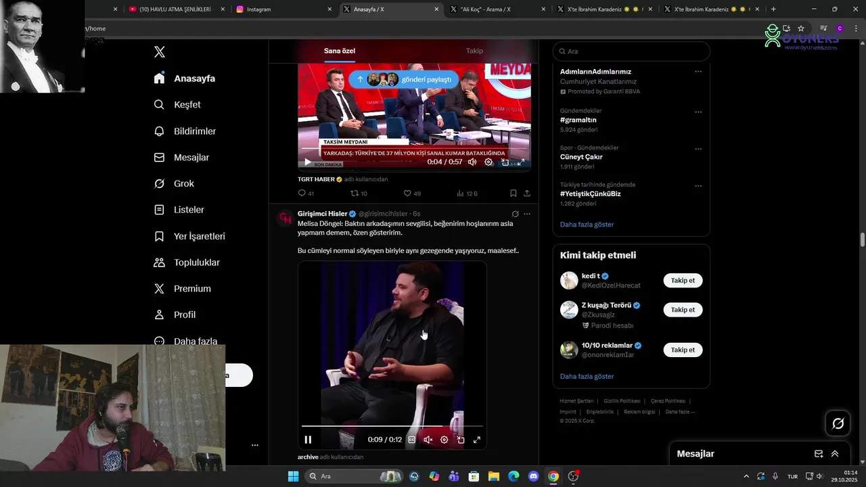Open Yer İşaretleri bookmarks
Screen dimensions: 866x487
click(x=189, y=236)
